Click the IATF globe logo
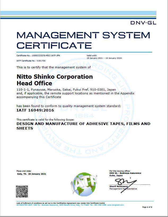This screenshot has height=217, width=168. coord(84,183)
